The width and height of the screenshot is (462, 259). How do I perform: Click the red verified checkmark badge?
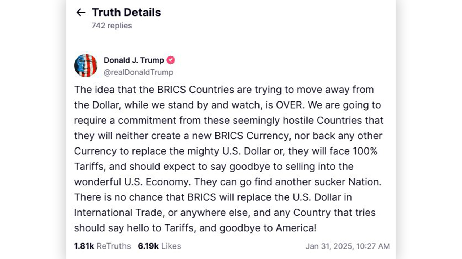pos(171,60)
